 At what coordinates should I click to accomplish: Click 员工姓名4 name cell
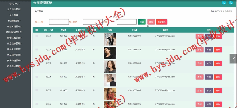pos(80,77)
